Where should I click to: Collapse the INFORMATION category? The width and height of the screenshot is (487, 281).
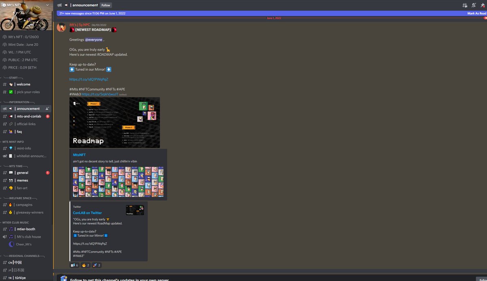[19, 102]
